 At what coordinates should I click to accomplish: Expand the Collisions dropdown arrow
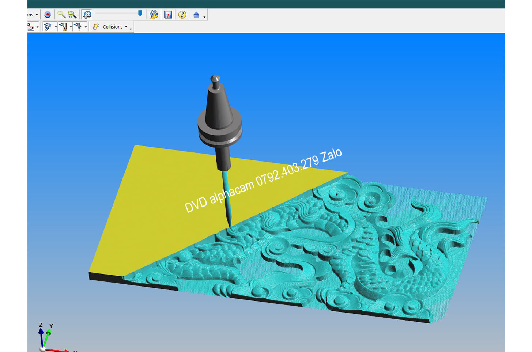[126, 27]
